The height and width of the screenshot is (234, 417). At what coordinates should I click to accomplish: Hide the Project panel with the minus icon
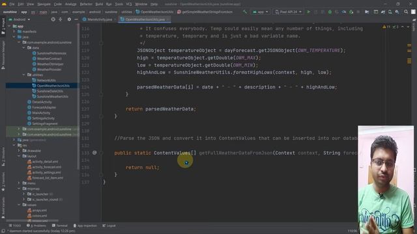[x=76, y=19]
